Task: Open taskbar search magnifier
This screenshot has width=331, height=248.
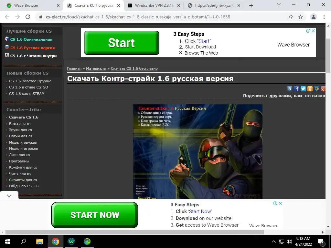Action: (23, 241)
